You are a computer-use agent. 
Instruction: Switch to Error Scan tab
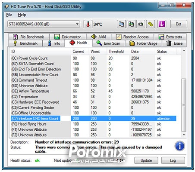108,43
